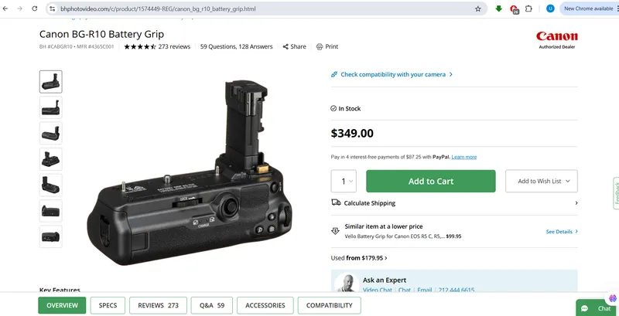Open 59 Questions, 128 Answers link
This screenshot has width=619, height=316.
click(x=236, y=46)
